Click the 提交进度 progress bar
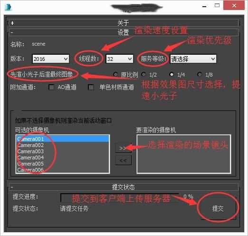The height and width of the screenshot is (236, 248). (x=120, y=197)
